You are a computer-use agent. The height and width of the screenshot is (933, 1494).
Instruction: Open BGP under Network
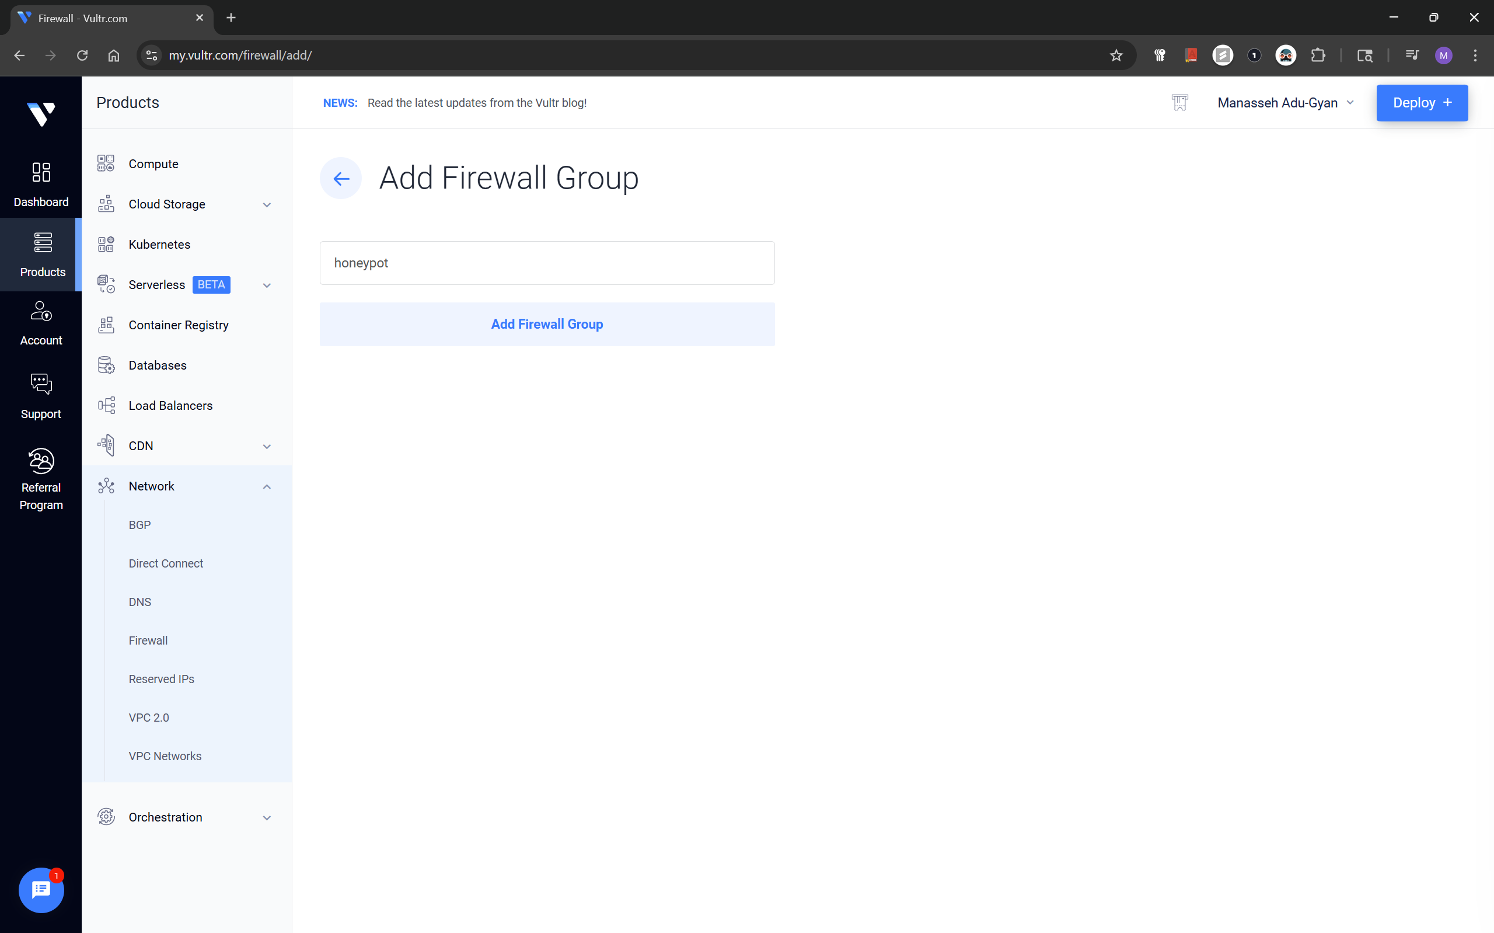(x=139, y=525)
